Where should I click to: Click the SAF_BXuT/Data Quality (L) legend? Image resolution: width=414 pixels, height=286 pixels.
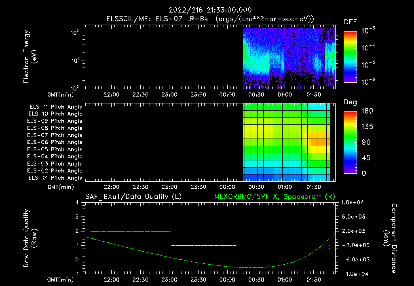tap(133, 197)
